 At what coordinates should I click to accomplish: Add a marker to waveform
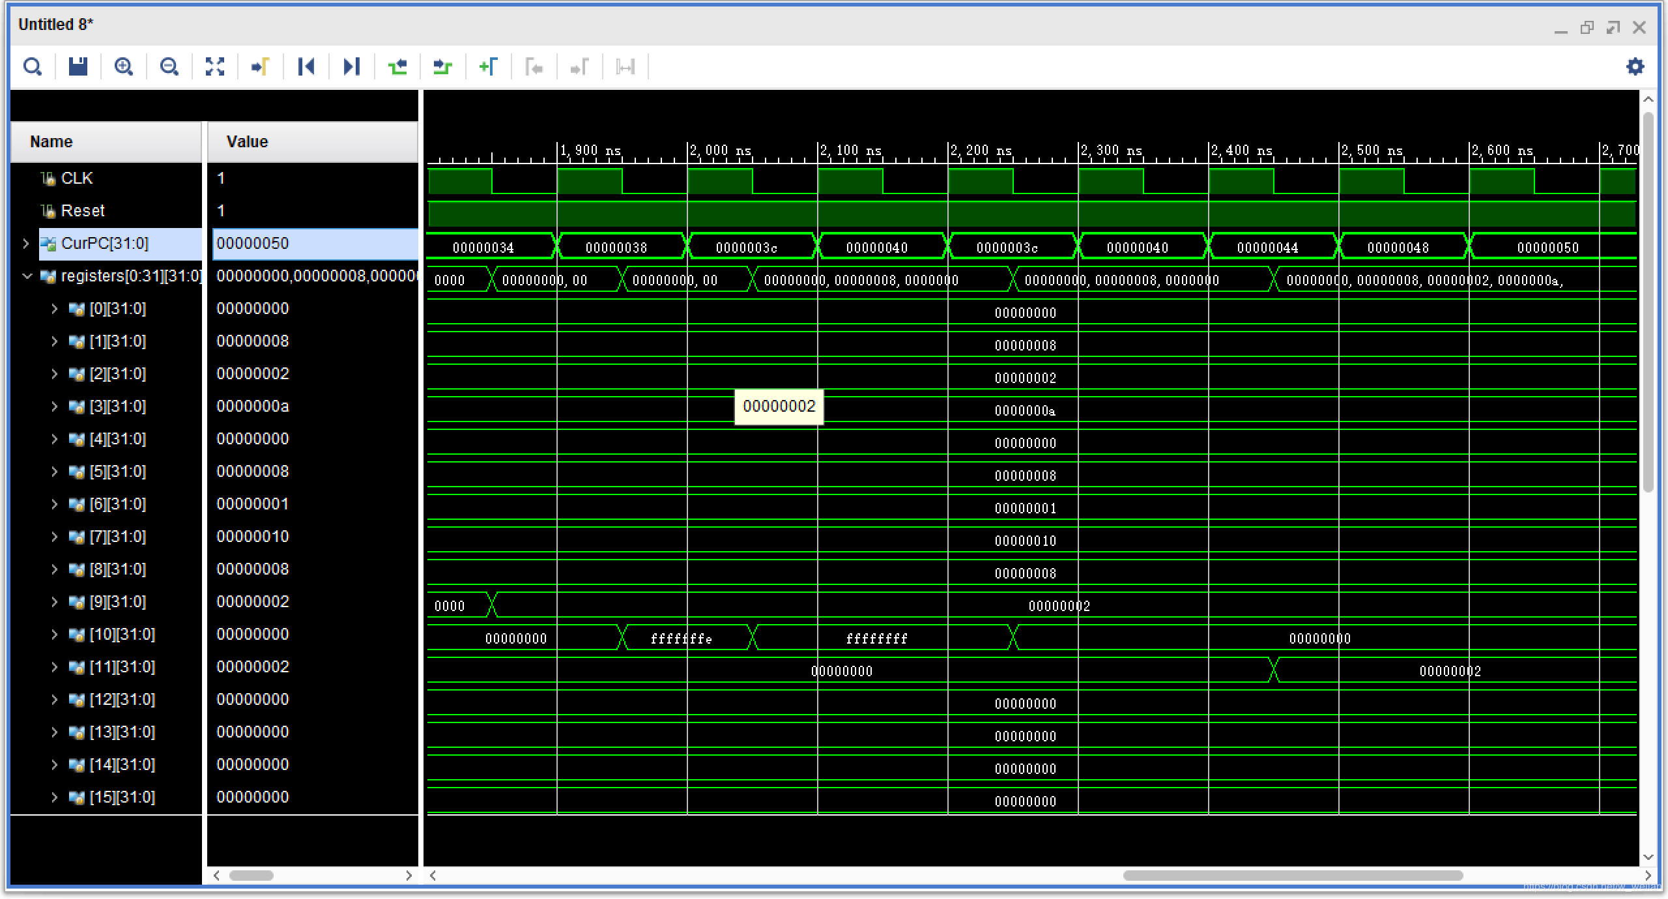(x=489, y=66)
